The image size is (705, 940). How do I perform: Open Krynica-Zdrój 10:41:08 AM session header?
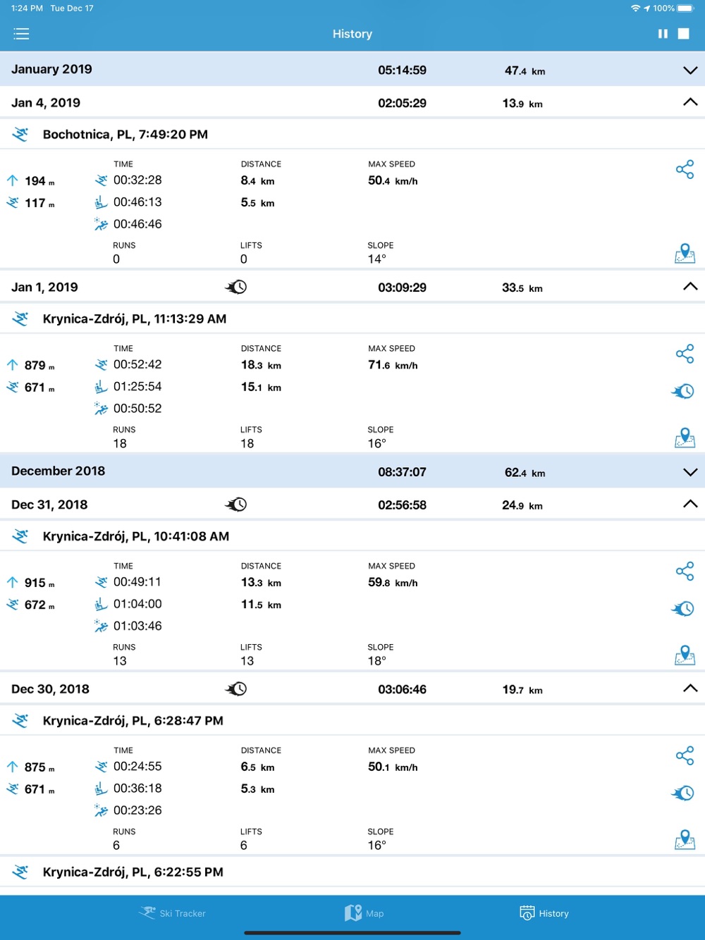tap(352, 537)
